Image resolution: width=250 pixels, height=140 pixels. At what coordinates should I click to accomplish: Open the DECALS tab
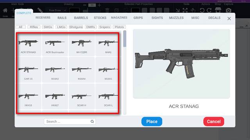coord(214,18)
